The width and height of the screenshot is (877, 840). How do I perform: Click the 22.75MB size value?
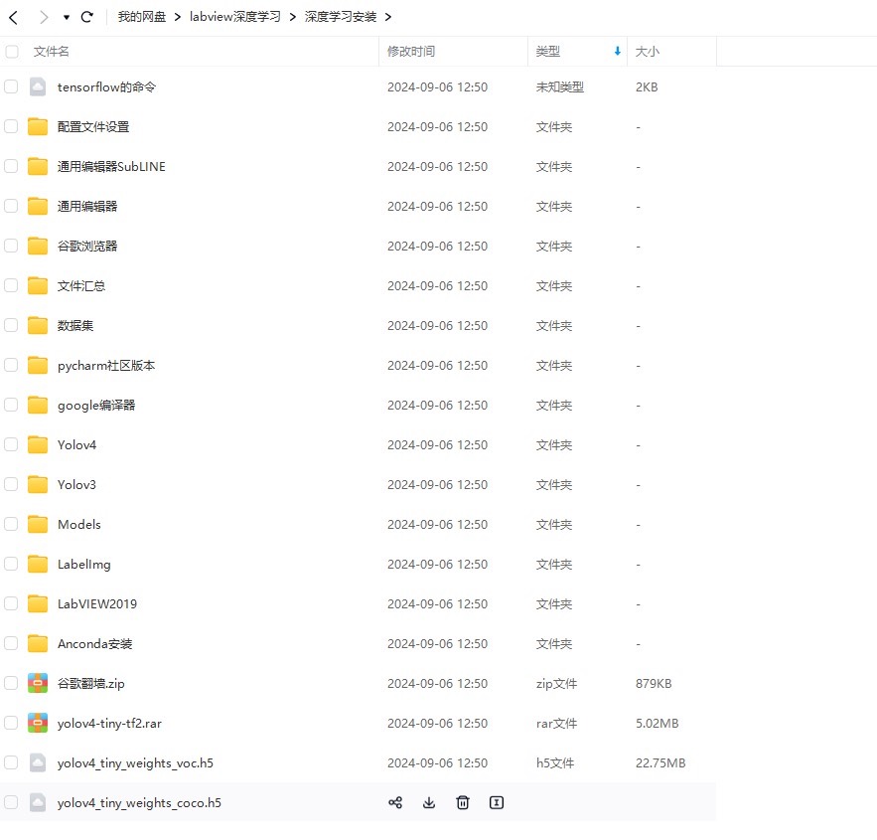point(660,762)
